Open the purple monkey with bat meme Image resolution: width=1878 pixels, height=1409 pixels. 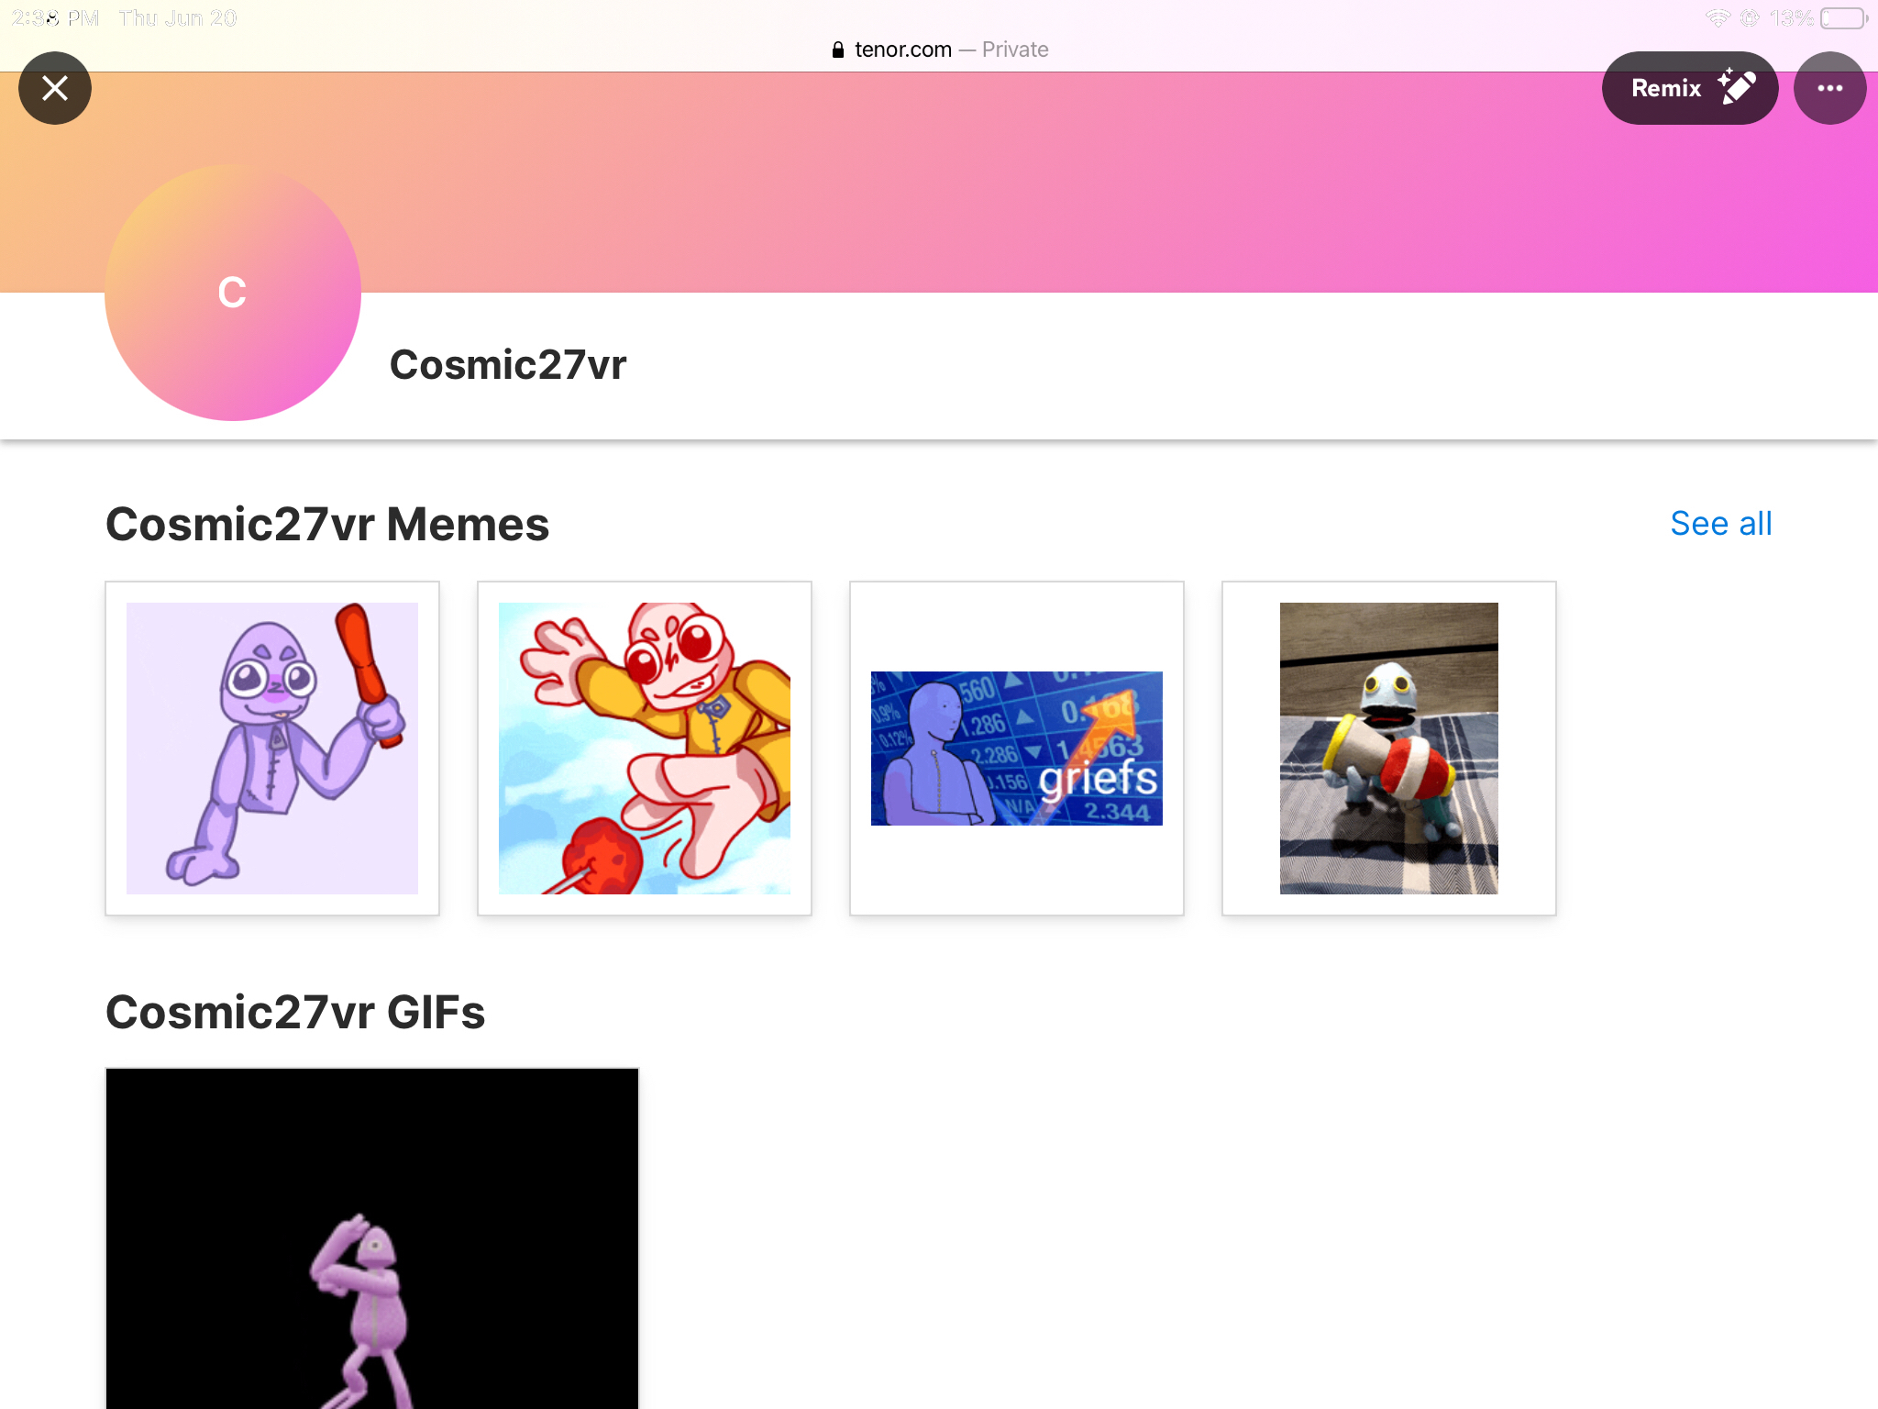coord(272,749)
